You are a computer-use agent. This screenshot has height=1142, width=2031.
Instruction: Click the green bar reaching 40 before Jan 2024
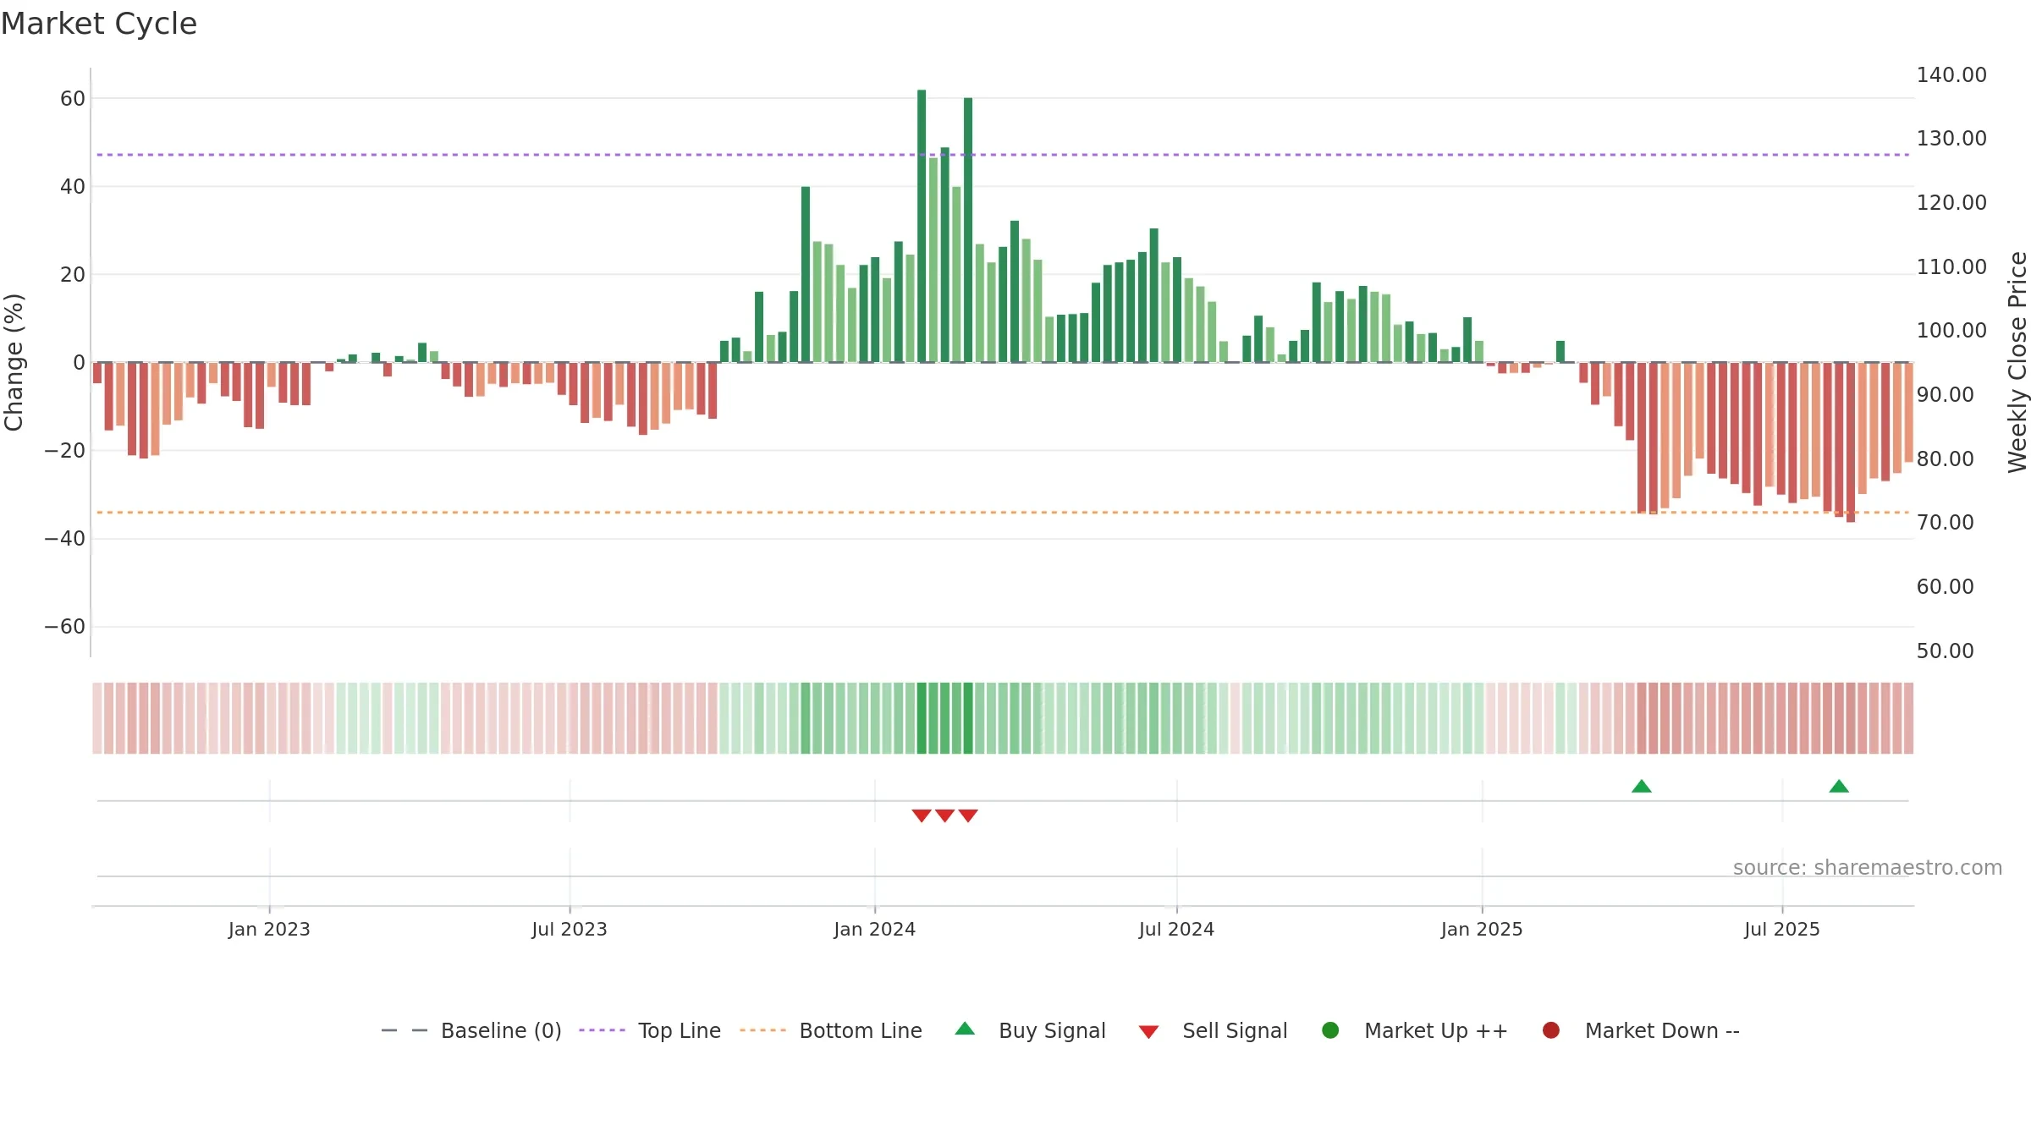coord(806,274)
